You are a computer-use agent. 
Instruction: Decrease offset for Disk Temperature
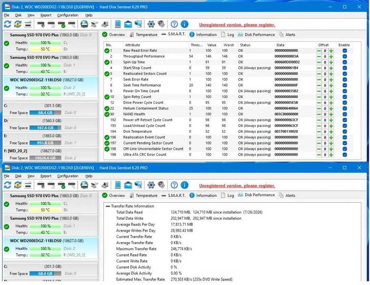(x=319, y=132)
